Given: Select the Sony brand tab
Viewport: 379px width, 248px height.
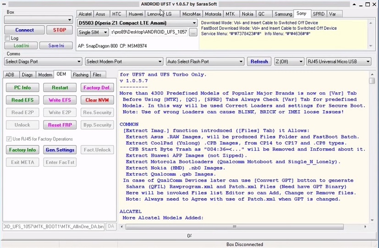Looking at the screenshot, I should point(302,14).
